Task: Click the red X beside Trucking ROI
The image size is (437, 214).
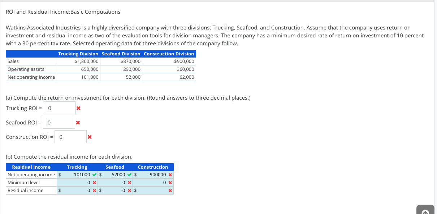Action: click(78, 108)
